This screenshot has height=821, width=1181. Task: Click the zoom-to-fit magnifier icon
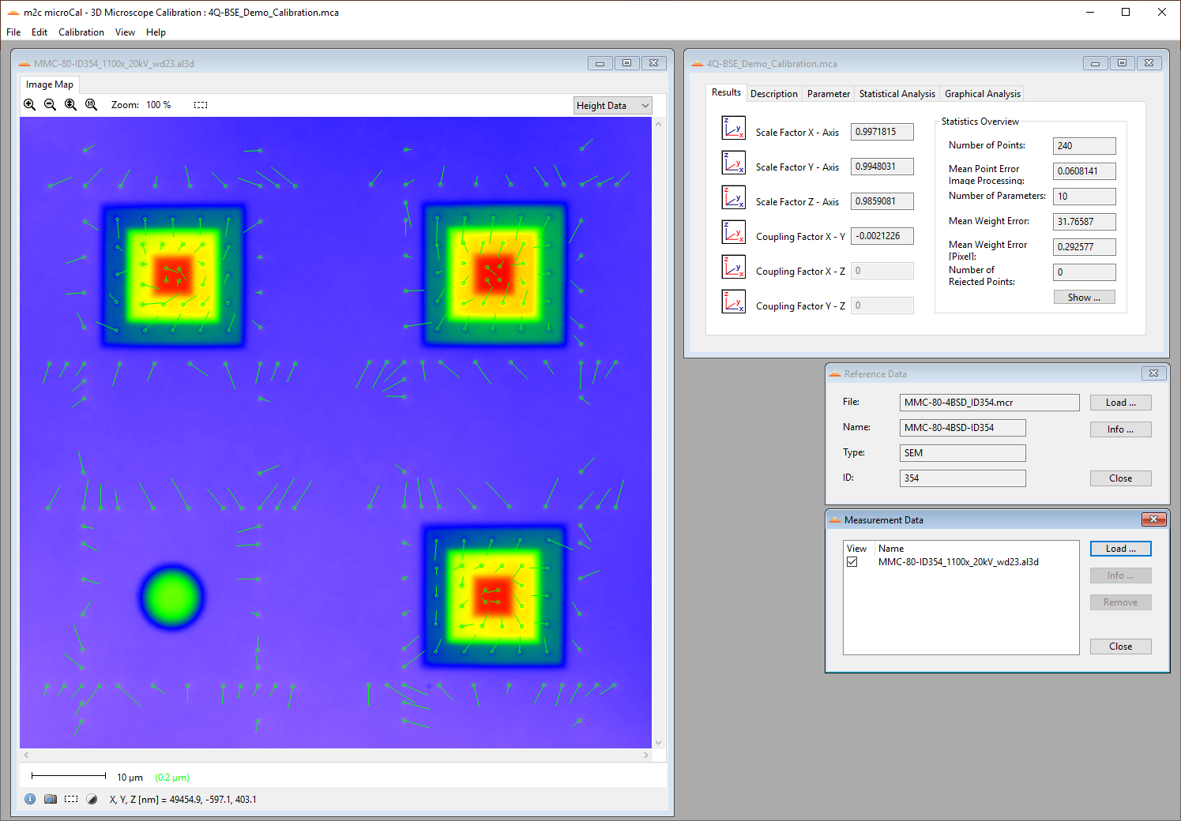point(70,105)
